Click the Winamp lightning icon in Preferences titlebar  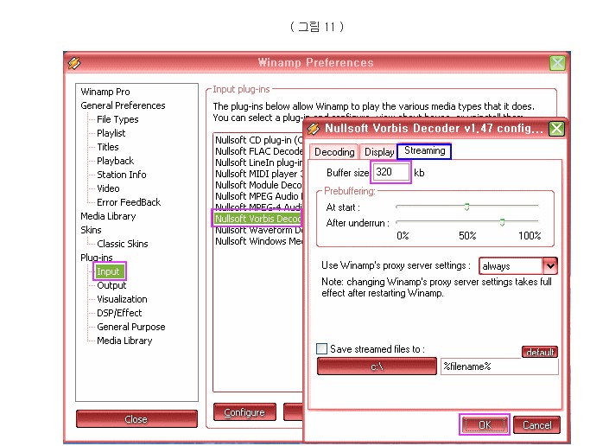[x=74, y=63]
